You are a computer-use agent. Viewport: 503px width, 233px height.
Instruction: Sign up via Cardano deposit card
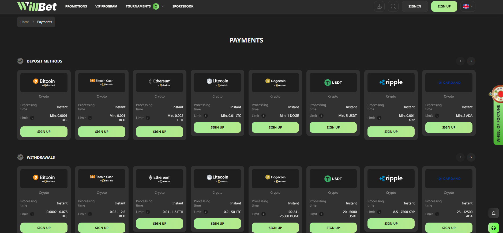coord(449,127)
